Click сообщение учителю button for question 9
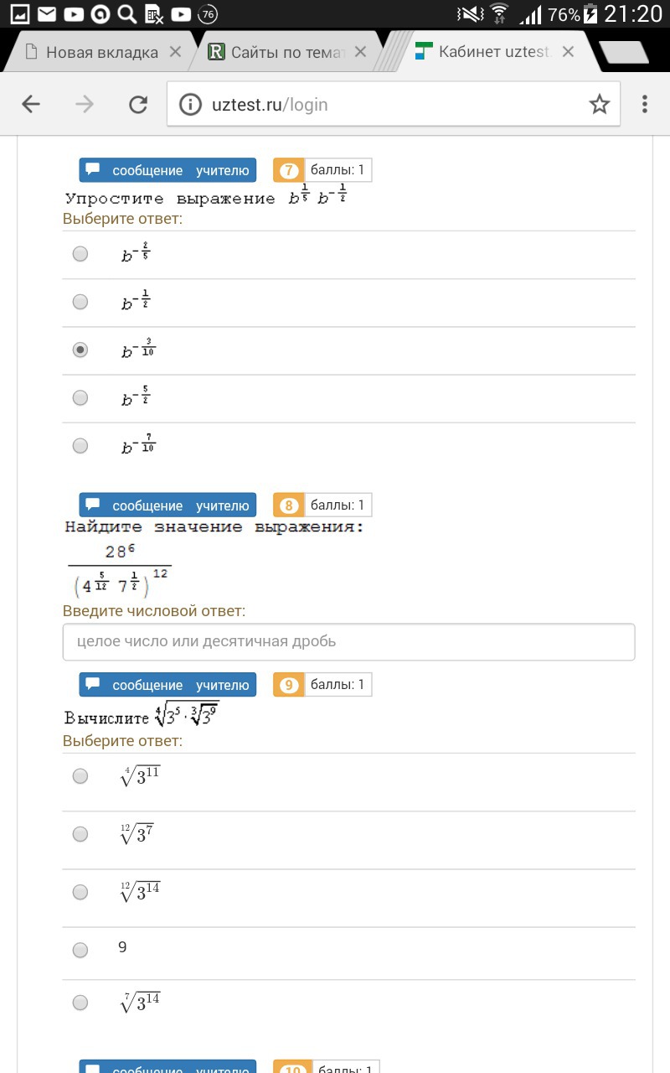Screen dimensions: 670x1073 click(x=167, y=685)
